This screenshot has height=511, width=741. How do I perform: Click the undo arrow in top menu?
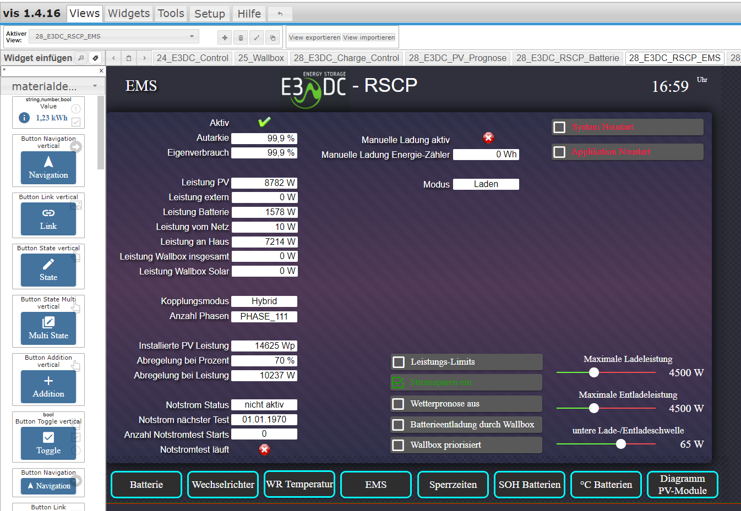(280, 14)
